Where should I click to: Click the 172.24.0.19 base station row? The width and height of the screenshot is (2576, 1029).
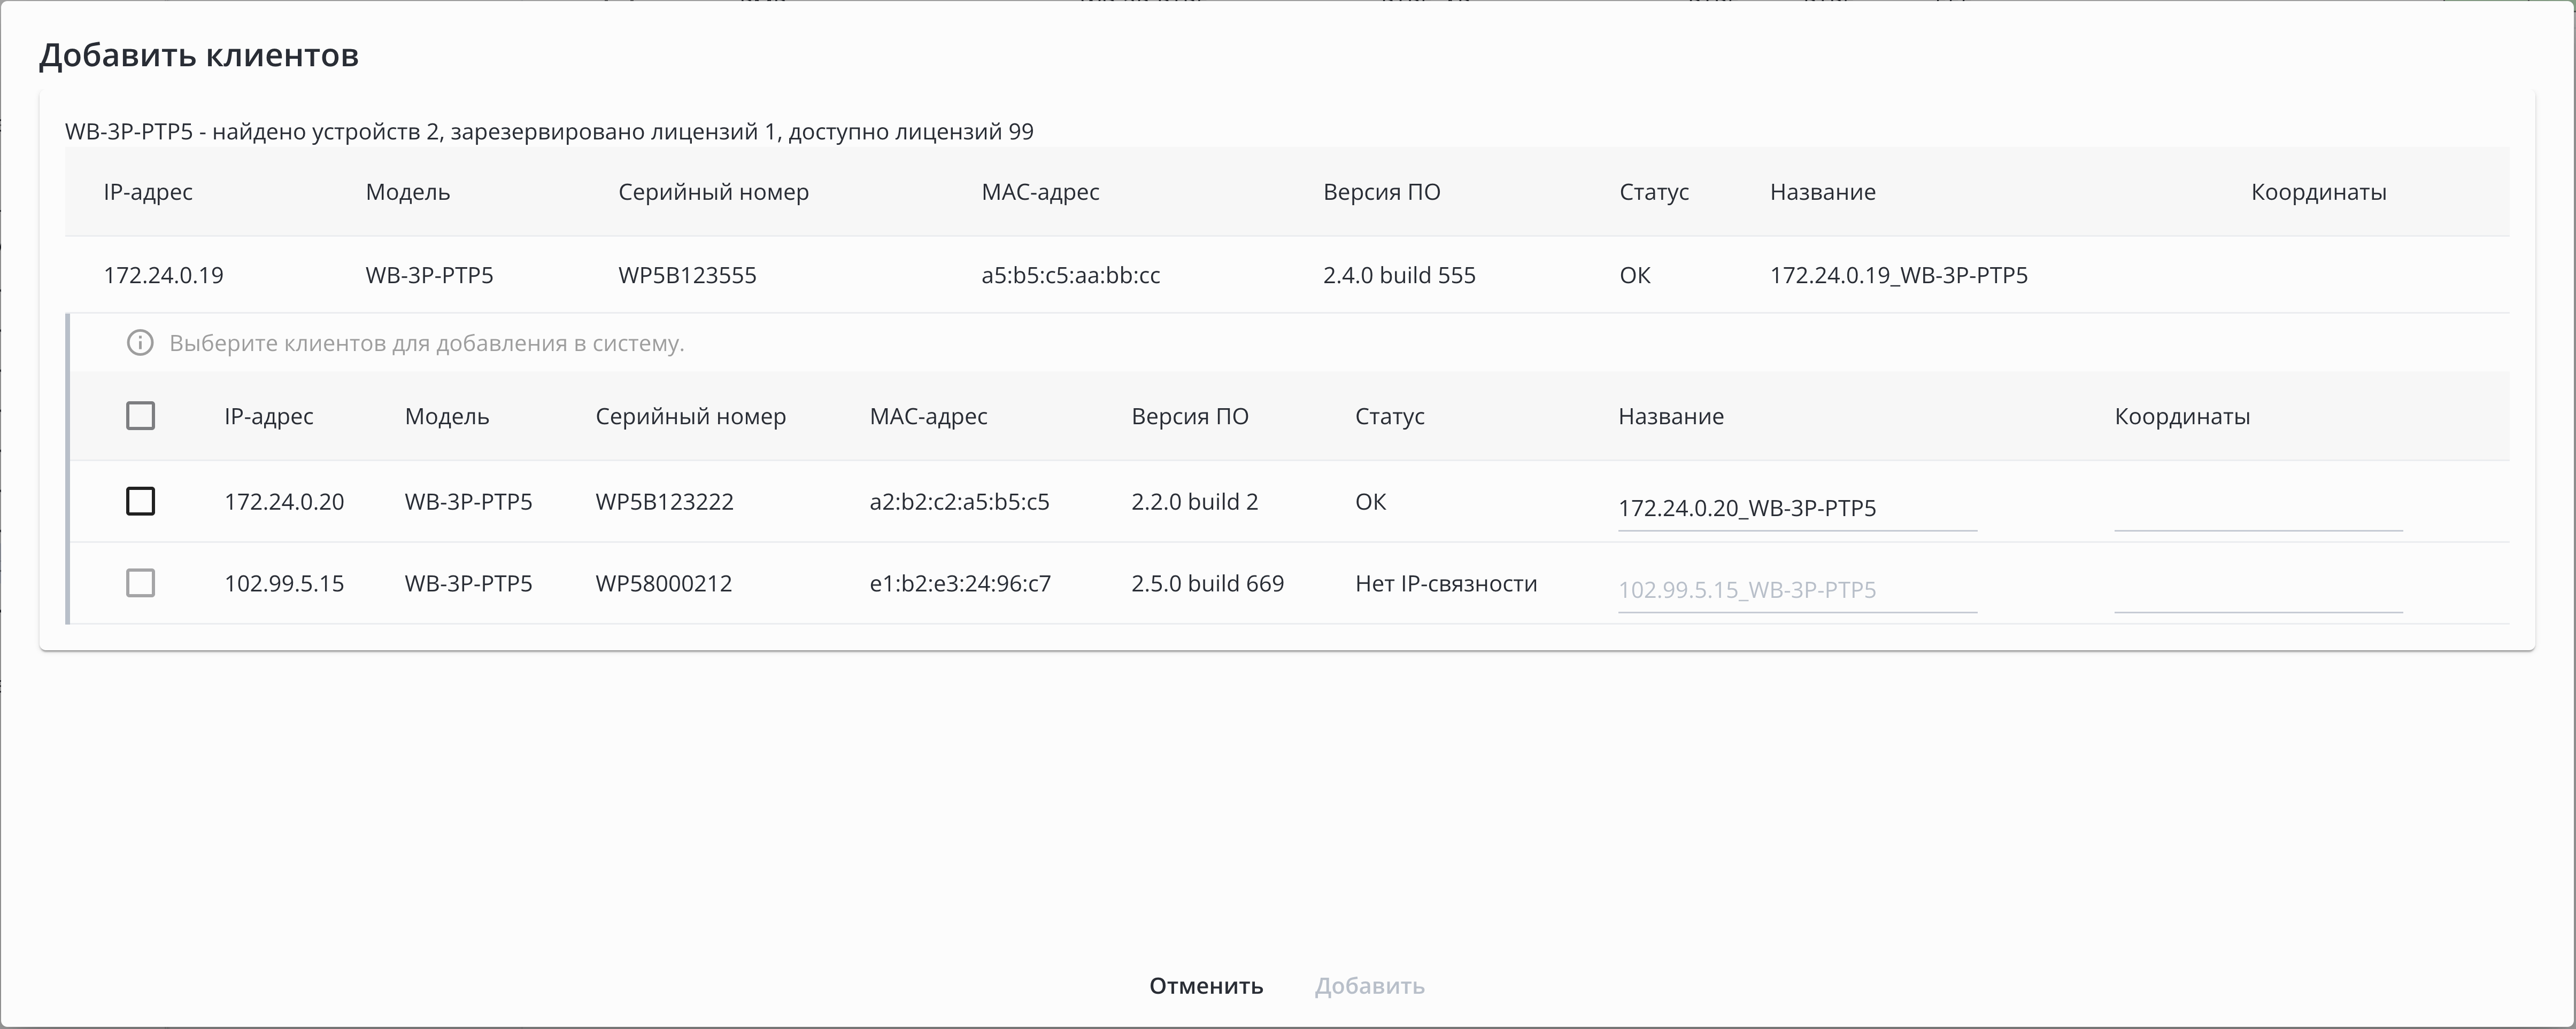coord(164,276)
